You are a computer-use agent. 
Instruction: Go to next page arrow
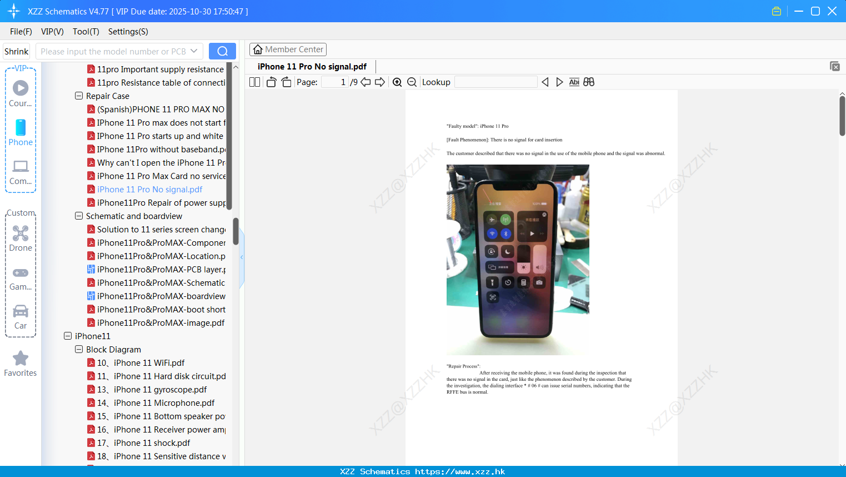point(380,82)
